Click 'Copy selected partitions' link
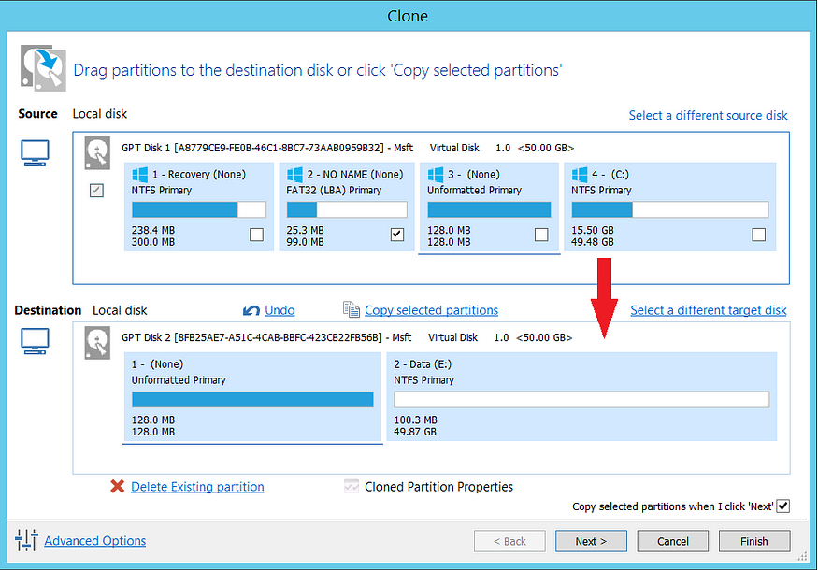The image size is (818, 570). pyautogui.click(x=431, y=310)
